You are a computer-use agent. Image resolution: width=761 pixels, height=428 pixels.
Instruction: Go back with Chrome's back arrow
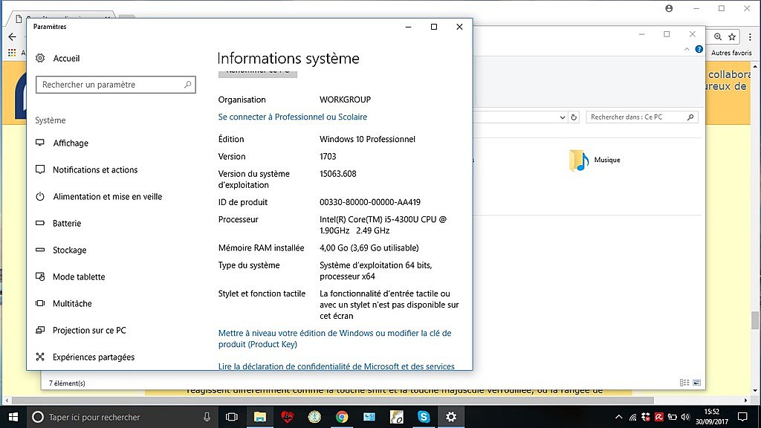13,37
